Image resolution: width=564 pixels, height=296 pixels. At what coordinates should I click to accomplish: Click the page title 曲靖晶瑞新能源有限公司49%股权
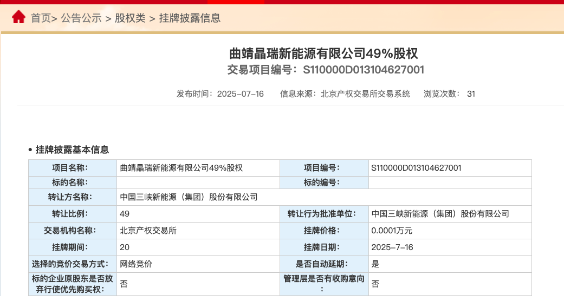(324, 53)
